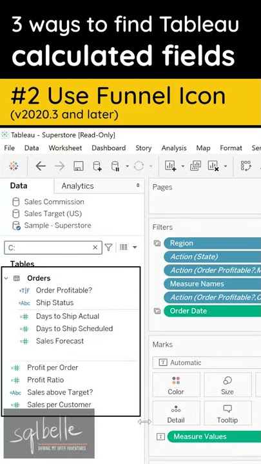Select the Order Date filter pill
This screenshot has width=261, height=464.
[x=212, y=311]
